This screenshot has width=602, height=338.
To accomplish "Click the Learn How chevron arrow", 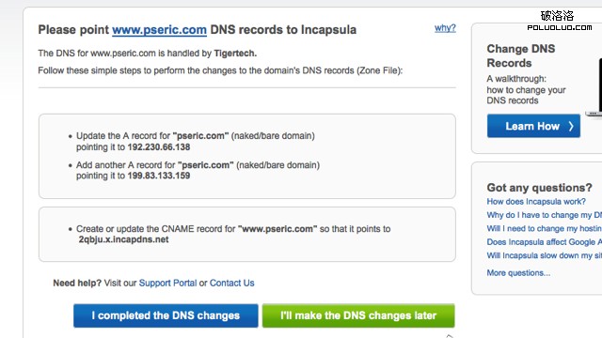I will pyautogui.click(x=571, y=126).
